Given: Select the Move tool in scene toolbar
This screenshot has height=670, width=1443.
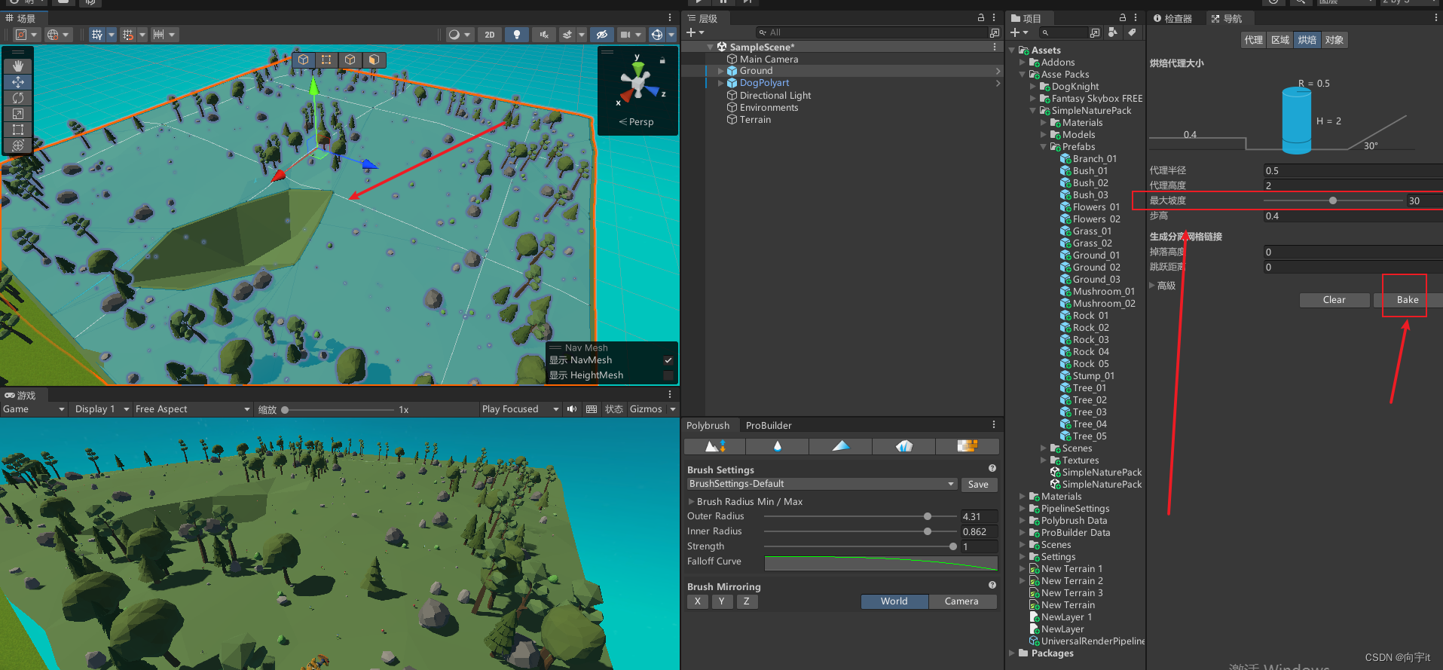Looking at the screenshot, I should [x=18, y=82].
